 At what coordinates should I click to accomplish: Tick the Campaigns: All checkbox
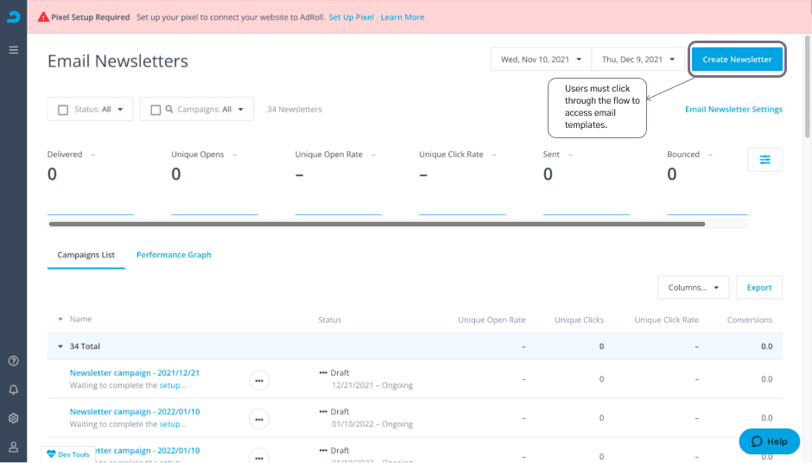click(155, 110)
